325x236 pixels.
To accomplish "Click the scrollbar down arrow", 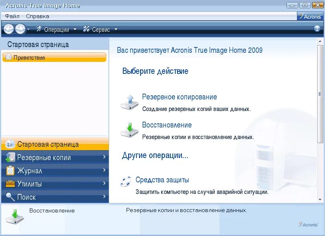I will click(320, 200).
